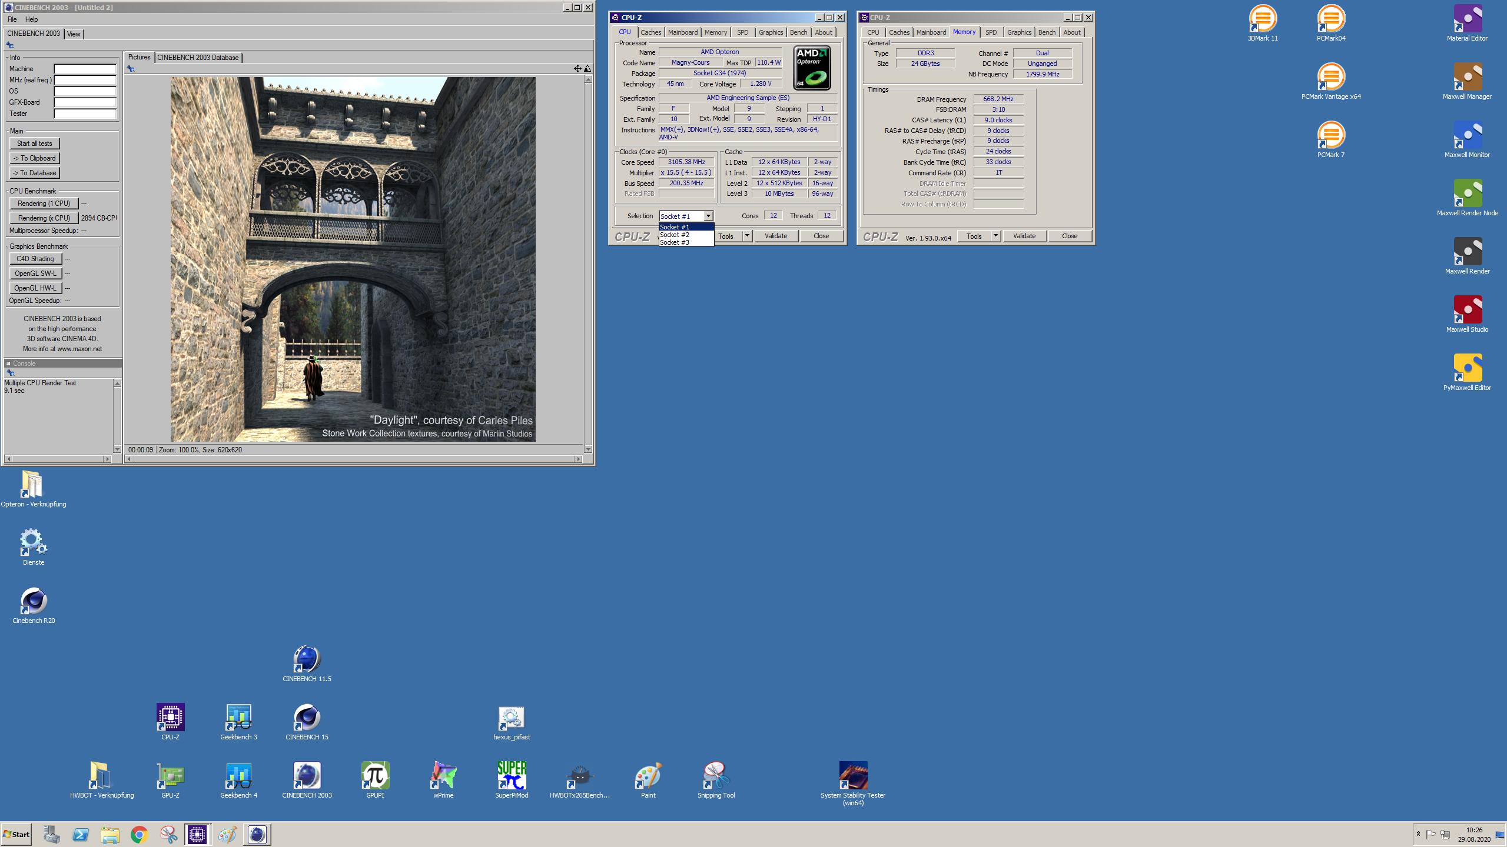Open HWBOTx265Bench desktop shortcut
This screenshot has width=1507, height=847.
click(x=580, y=781)
